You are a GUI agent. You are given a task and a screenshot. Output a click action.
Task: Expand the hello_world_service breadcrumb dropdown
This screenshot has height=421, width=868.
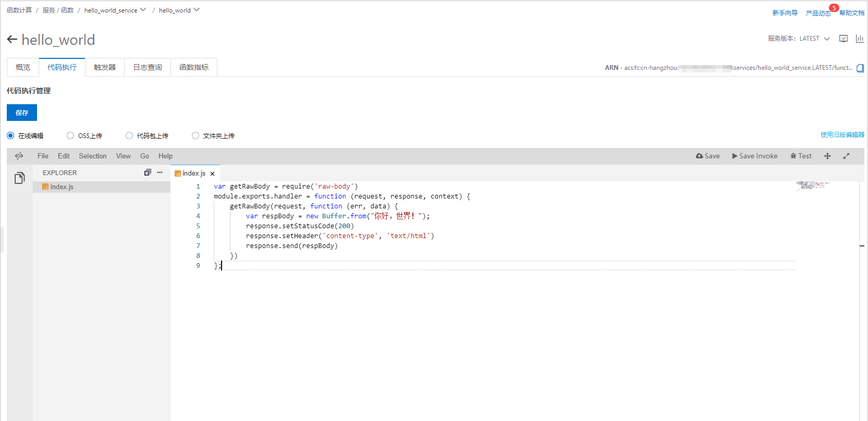143,10
